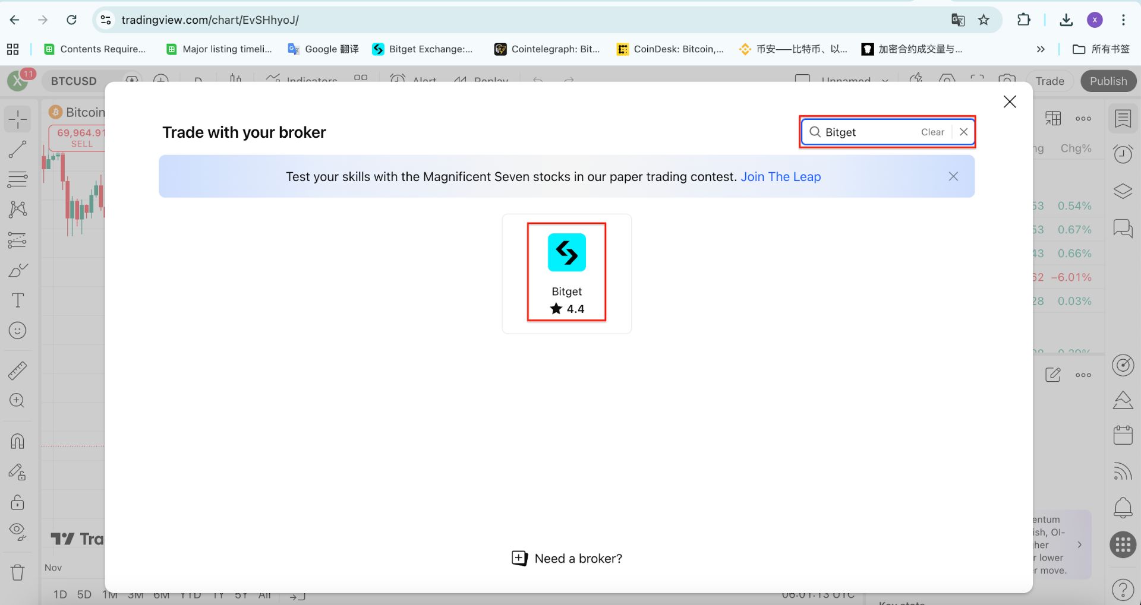Screen dimensions: 1141x605
Task: Select the Bitget broker card
Action: coord(567,274)
